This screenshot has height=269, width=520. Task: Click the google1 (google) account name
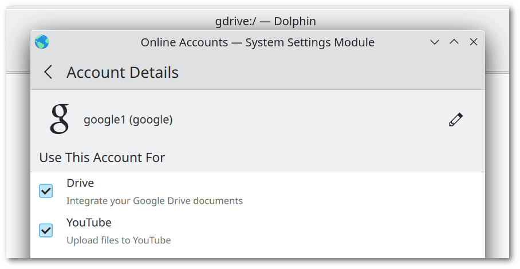tap(128, 120)
